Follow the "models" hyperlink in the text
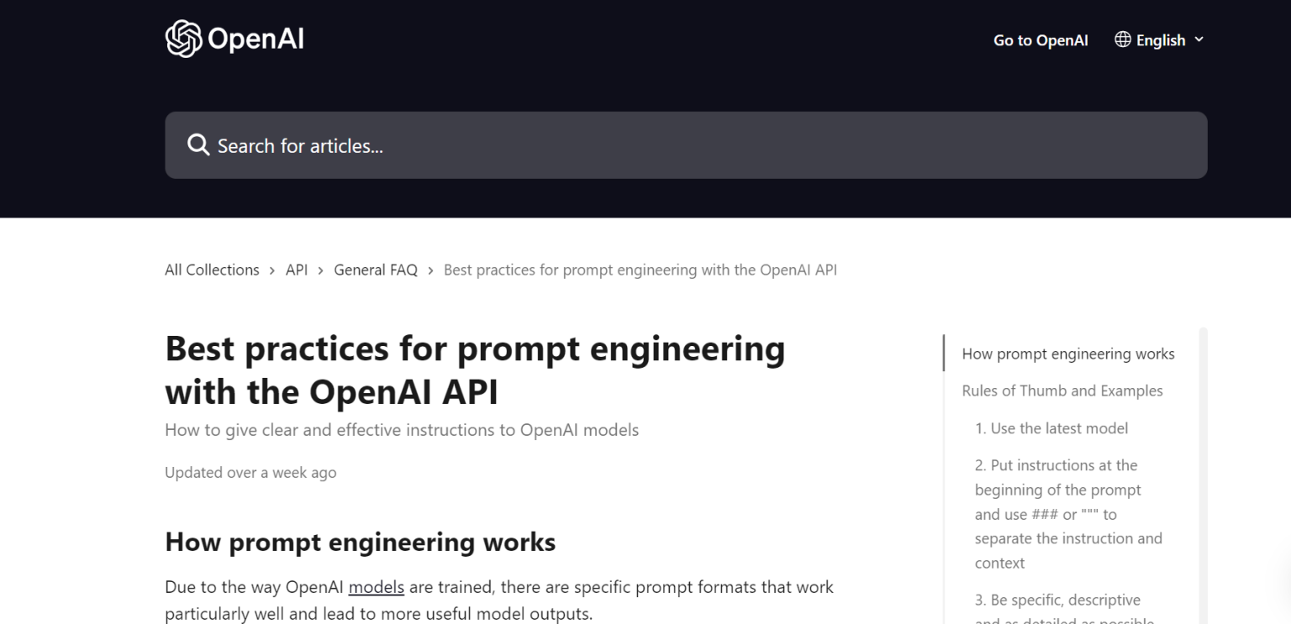Image resolution: width=1291 pixels, height=624 pixels. coord(377,587)
